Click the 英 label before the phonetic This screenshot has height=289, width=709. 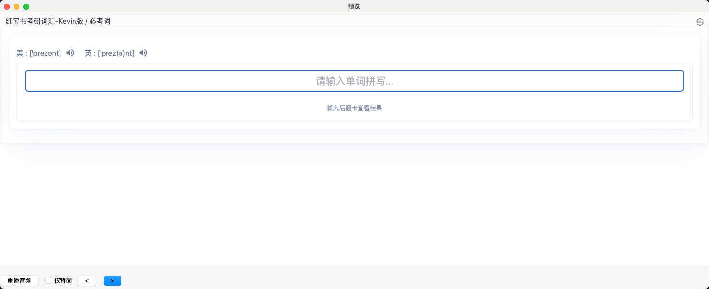pyautogui.click(x=88, y=53)
